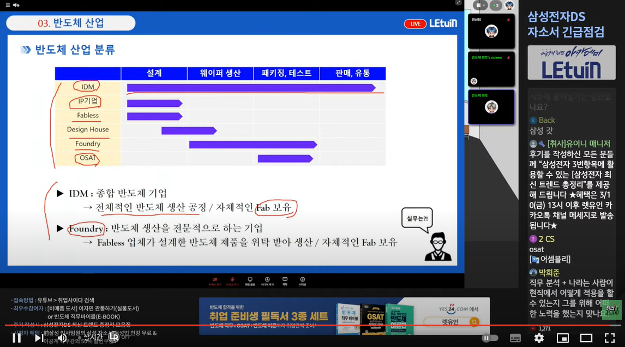
Task: Click the book set advertisement banner
Action: (344, 316)
